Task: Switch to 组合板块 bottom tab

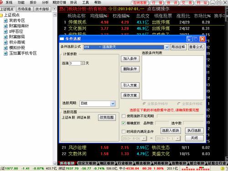Action: (197, 163)
